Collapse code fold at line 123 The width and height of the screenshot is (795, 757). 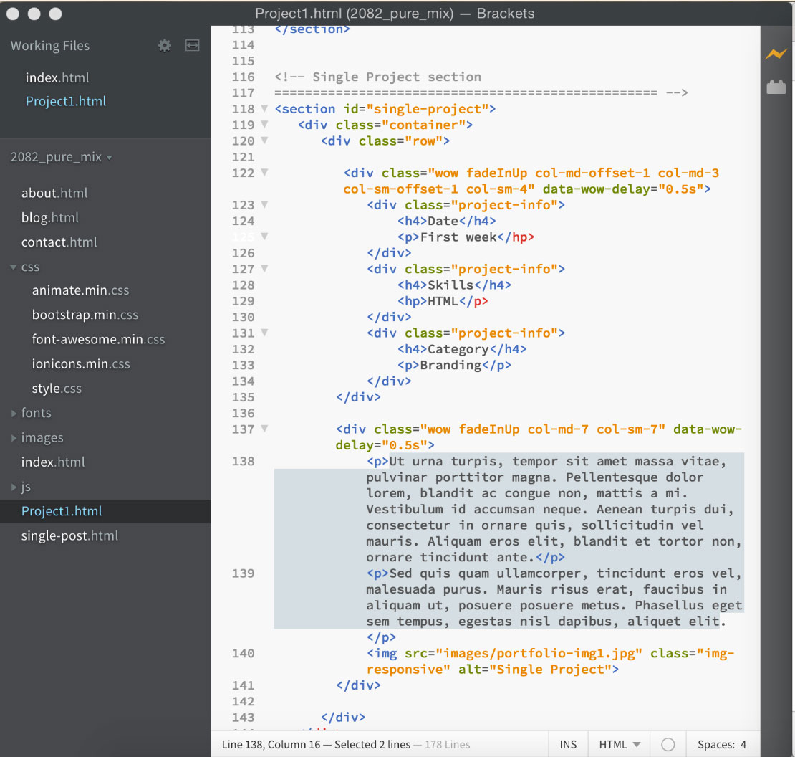click(264, 204)
